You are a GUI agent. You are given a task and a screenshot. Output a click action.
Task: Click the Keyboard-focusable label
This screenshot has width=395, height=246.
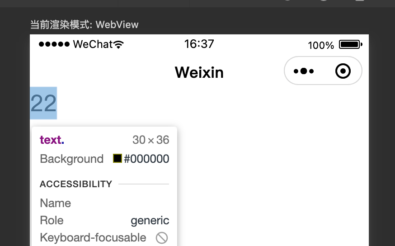click(x=93, y=237)
